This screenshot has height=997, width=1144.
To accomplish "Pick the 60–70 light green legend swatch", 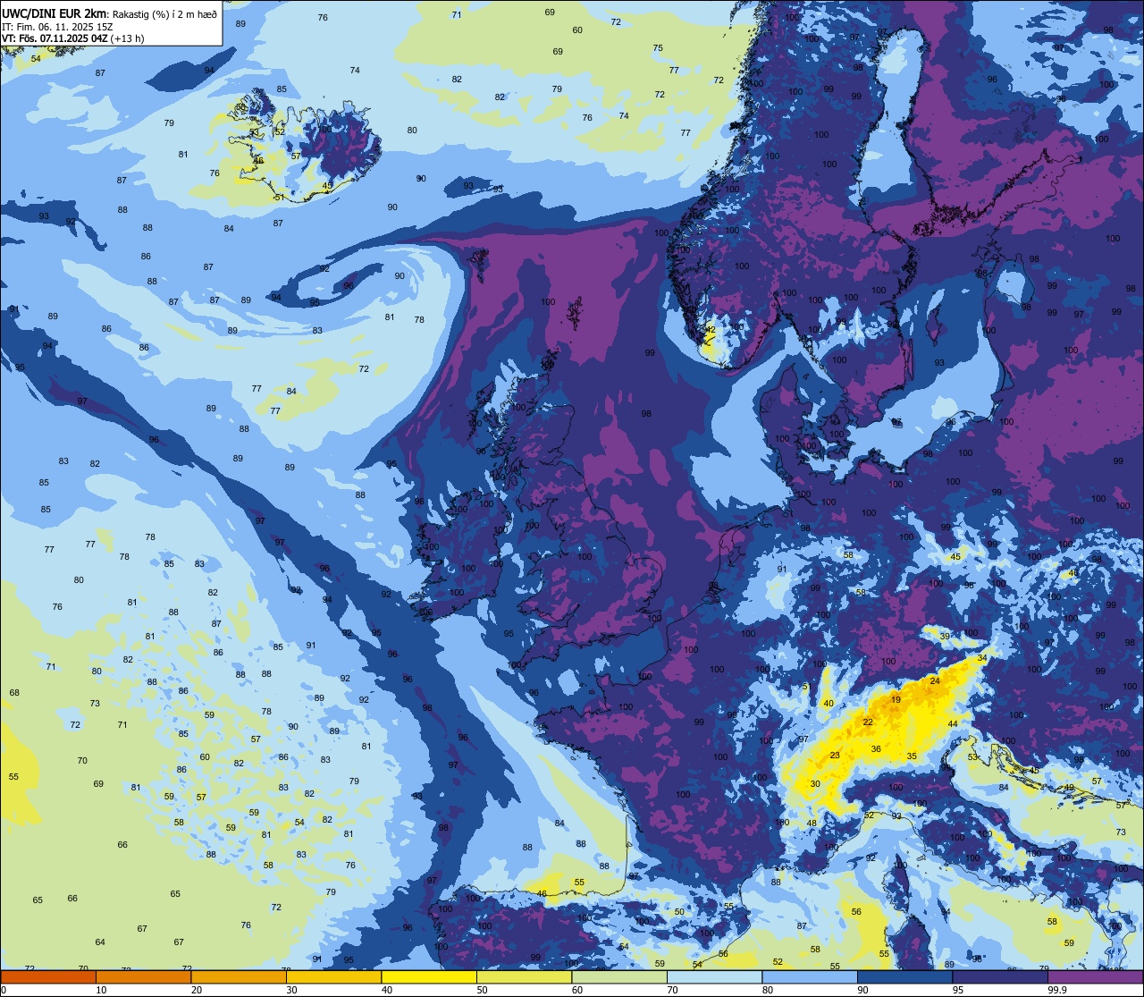I will (x=619, y=977).
